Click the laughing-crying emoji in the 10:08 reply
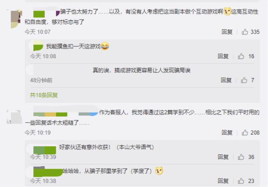 pyautogui.click(x=105, y=46)
